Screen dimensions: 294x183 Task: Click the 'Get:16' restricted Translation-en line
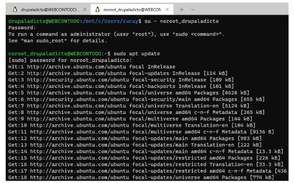point(146,165)
